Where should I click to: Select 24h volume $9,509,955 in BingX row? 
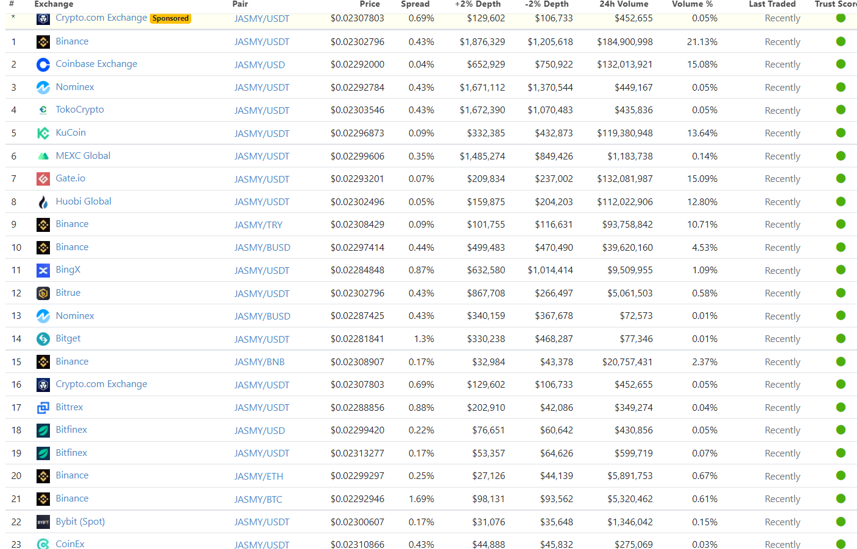pos(630,270)
